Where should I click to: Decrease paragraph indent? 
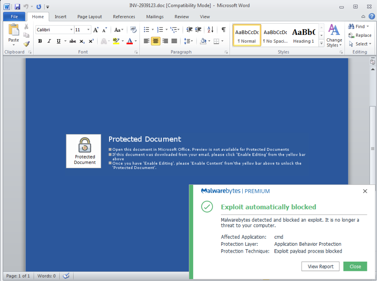pos(189,29)
